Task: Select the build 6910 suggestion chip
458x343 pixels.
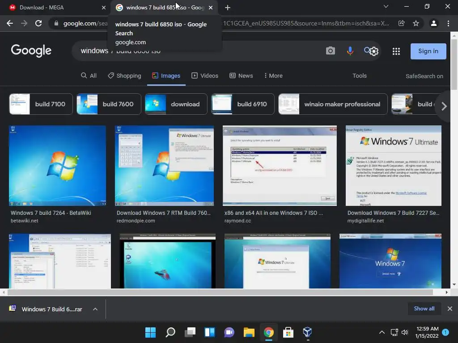Action: tap(243, 104)
